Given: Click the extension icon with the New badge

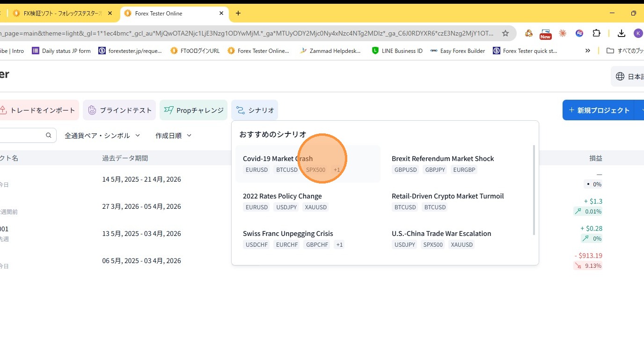Looking at the screenshot, I should point(546,33).
